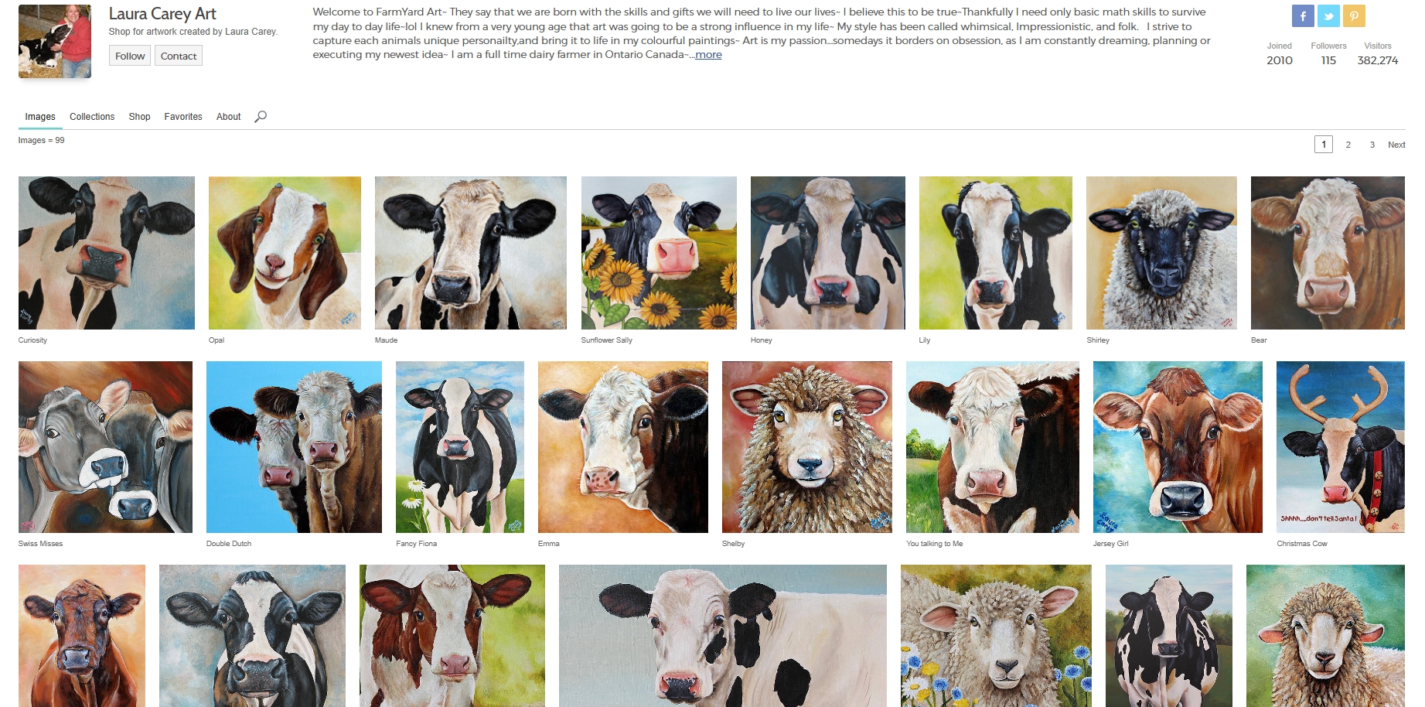Open the Christmas Cow painting thumbnail
Screen dimensions: 1425x707
click(x=1341, y=447)
